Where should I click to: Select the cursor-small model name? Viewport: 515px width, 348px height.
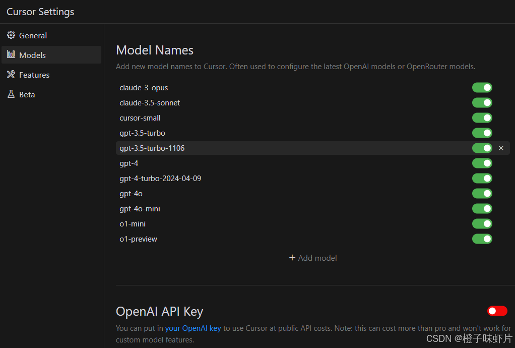point(140,118)
